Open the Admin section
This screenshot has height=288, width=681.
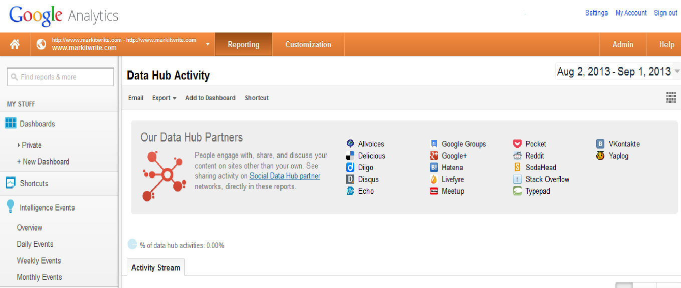pos(623,44)
